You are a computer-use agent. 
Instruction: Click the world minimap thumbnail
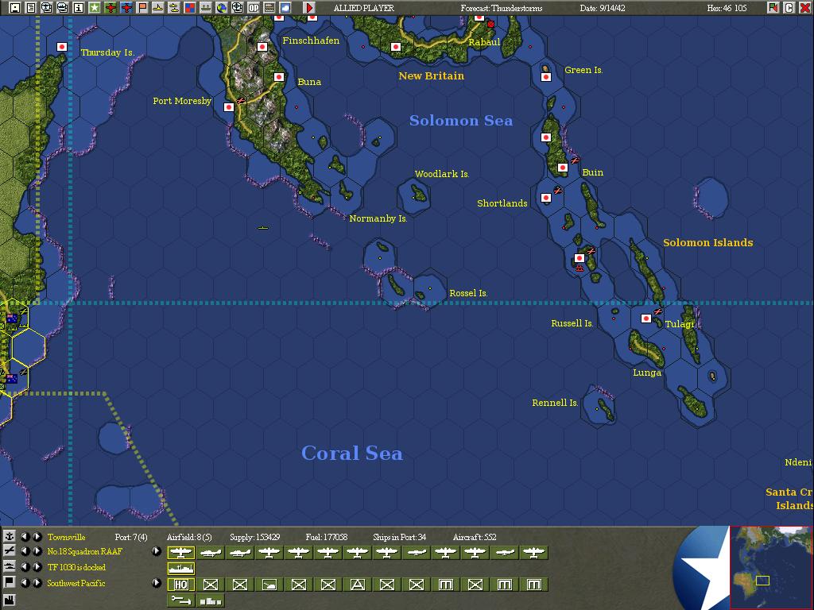coord(771,567)
